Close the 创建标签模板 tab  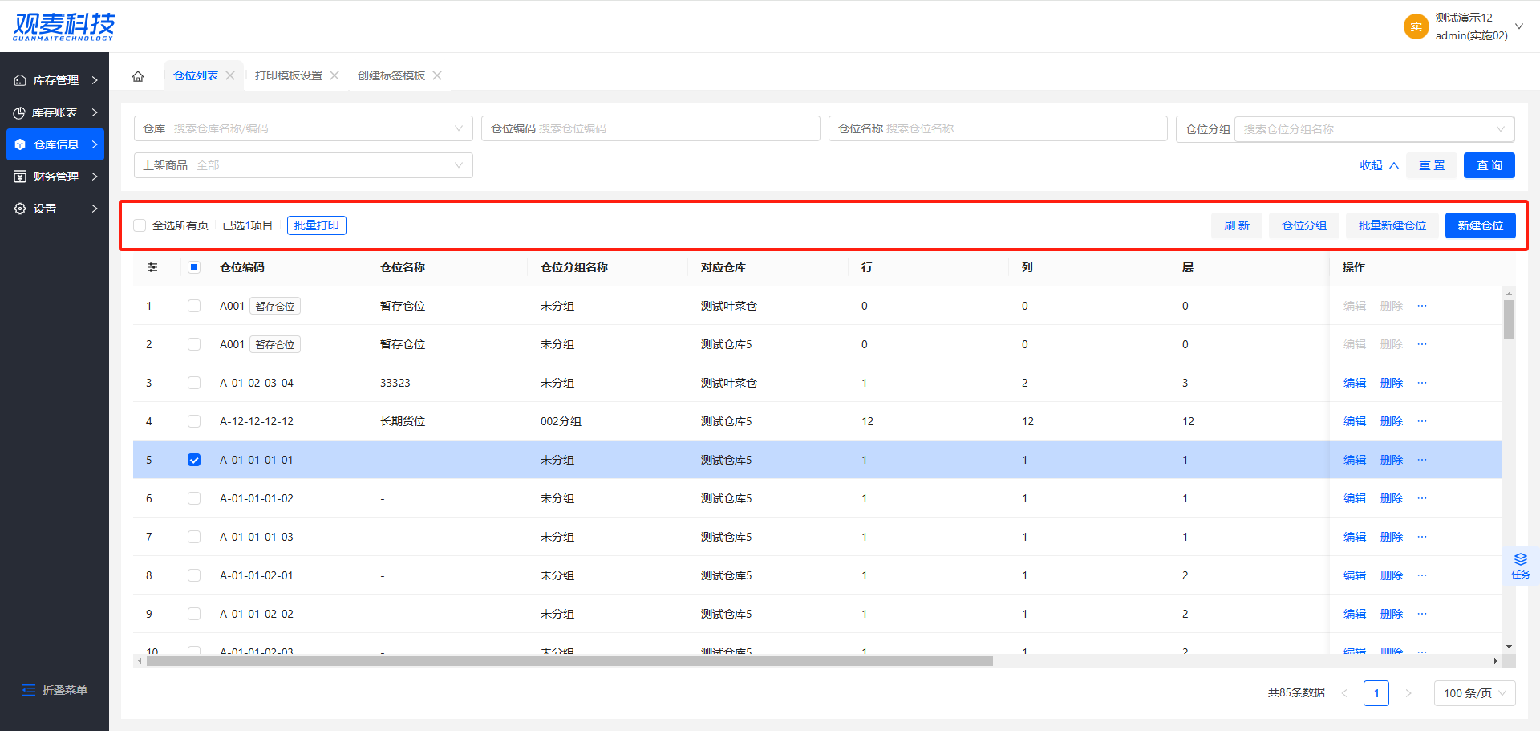tap(437, 75)
